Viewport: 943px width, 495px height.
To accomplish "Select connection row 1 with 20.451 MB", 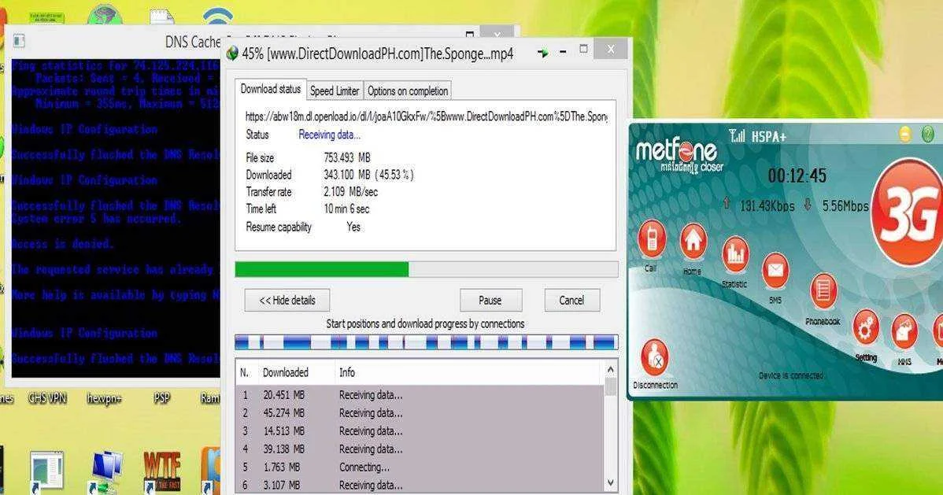I will pos(420,395).
